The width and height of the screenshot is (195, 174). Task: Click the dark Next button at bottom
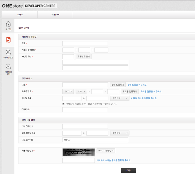click(x=128, y=171)
